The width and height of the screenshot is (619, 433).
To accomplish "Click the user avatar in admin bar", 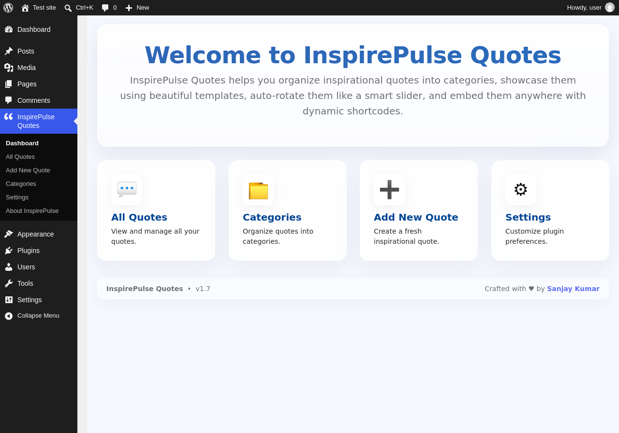I will [610, 8].
